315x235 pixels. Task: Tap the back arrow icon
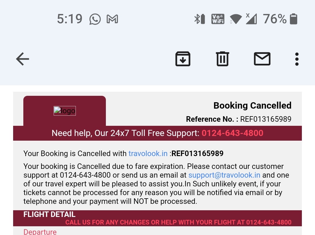(x=22, y=59)
